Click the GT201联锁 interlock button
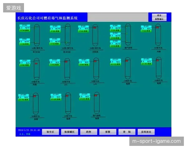 click(115, 30)
